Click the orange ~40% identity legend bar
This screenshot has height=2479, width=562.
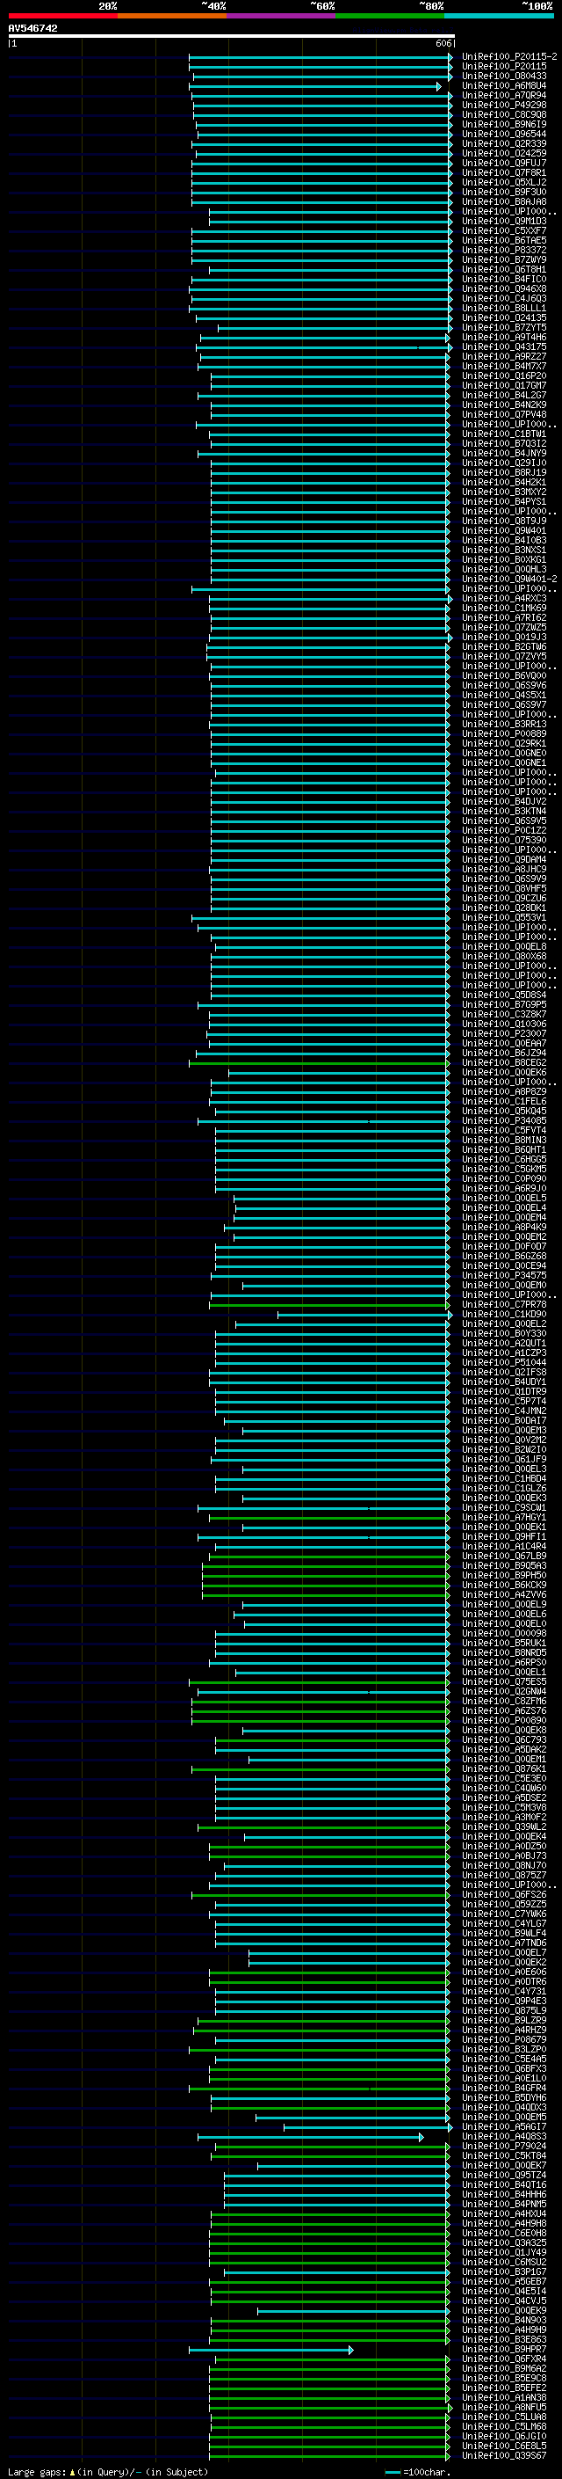[172, 17]
